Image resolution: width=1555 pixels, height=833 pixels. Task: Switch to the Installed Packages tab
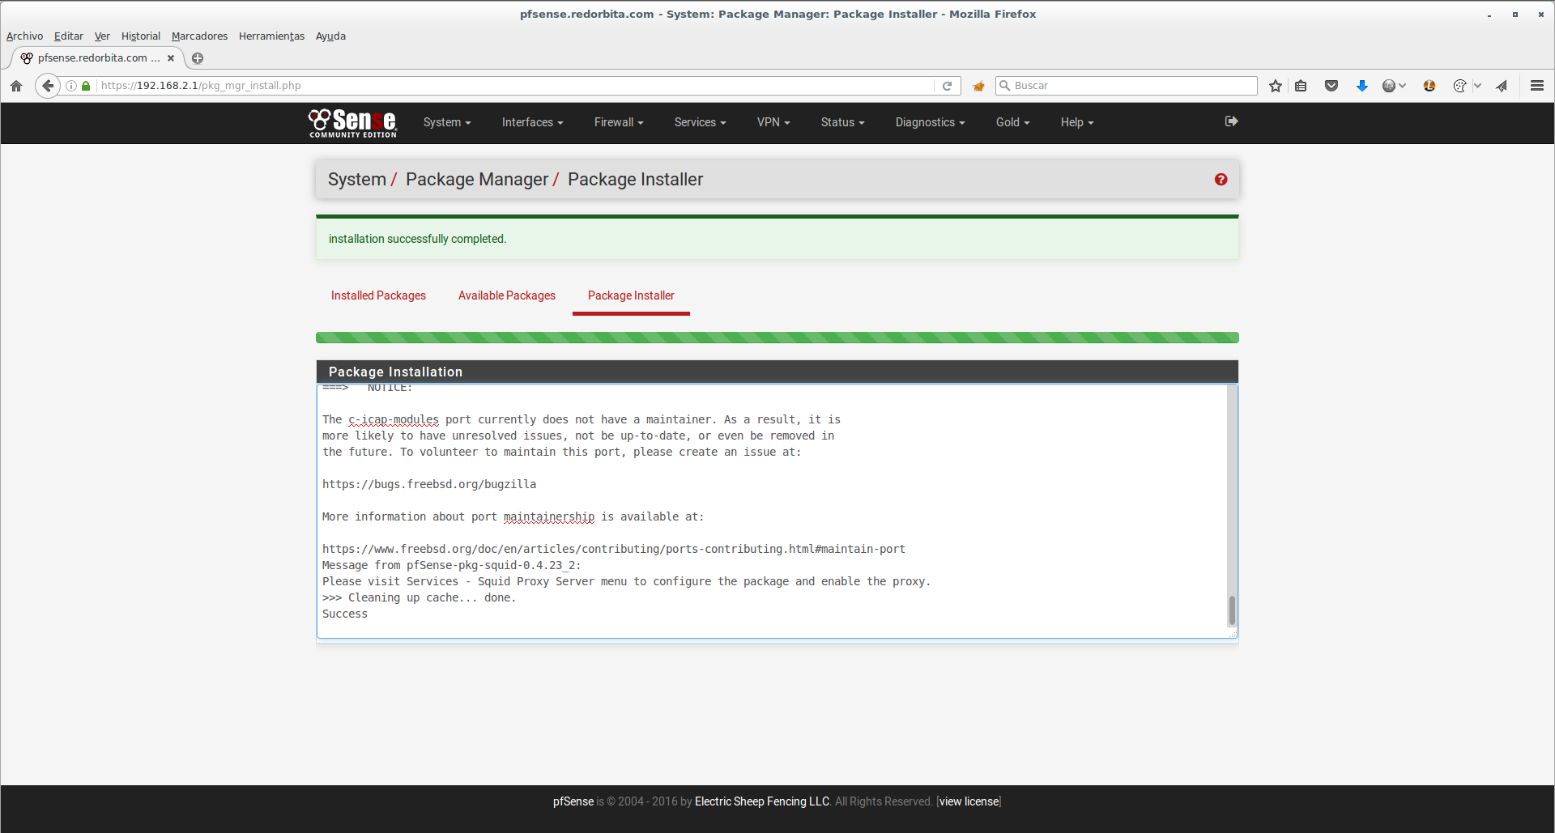[378, 295]
